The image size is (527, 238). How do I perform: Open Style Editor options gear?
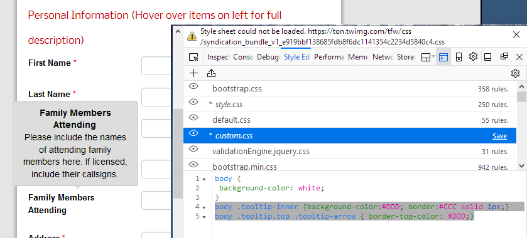pyautogui.click(x=515, y=73)
